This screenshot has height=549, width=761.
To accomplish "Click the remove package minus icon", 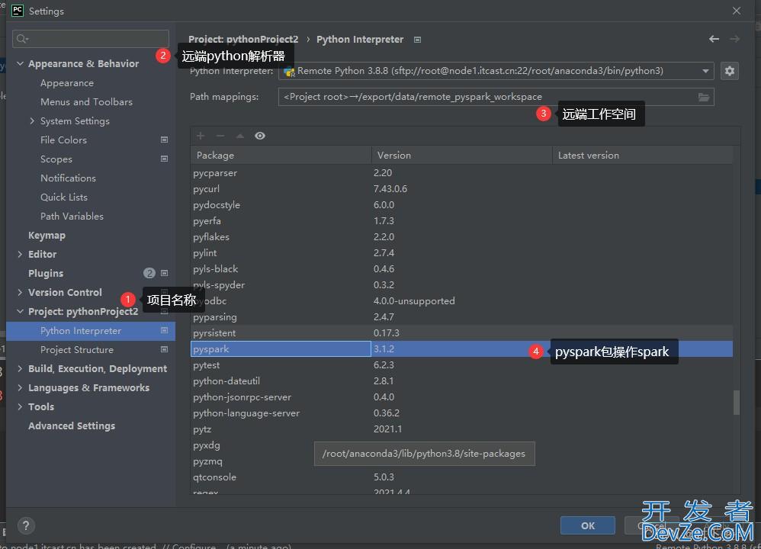I will pos(220,136).
